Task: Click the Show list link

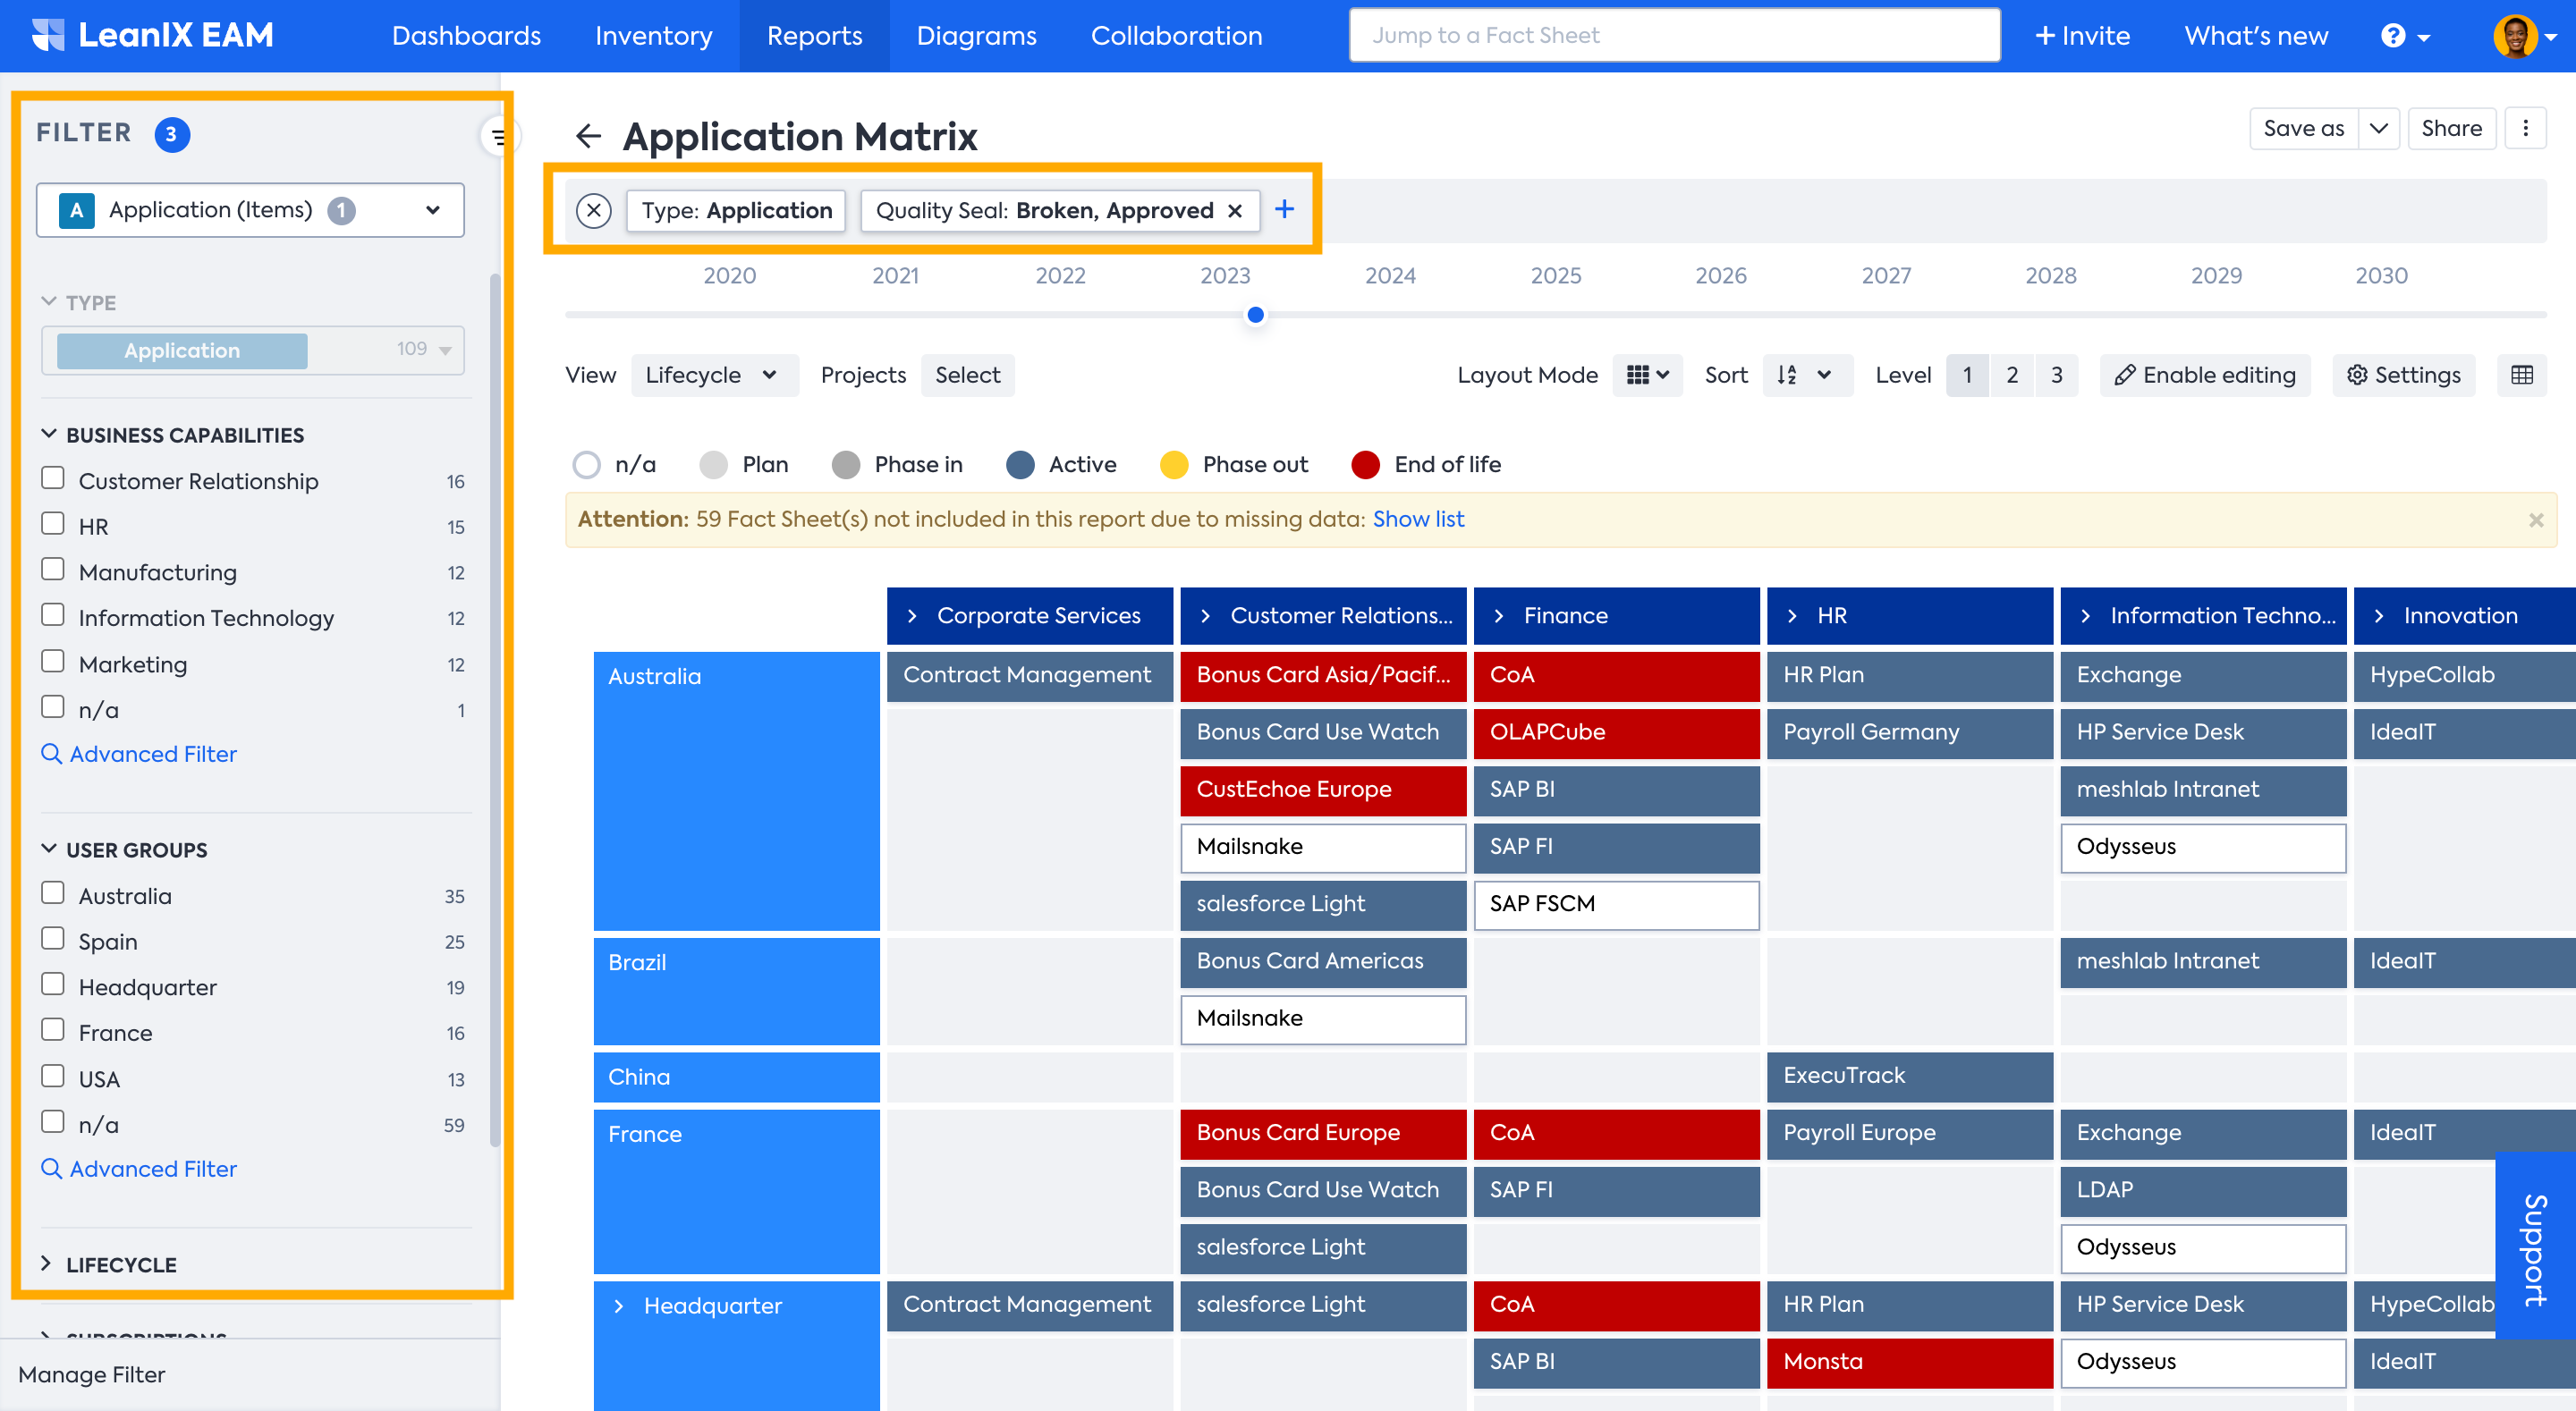Action: point(1417,519)
